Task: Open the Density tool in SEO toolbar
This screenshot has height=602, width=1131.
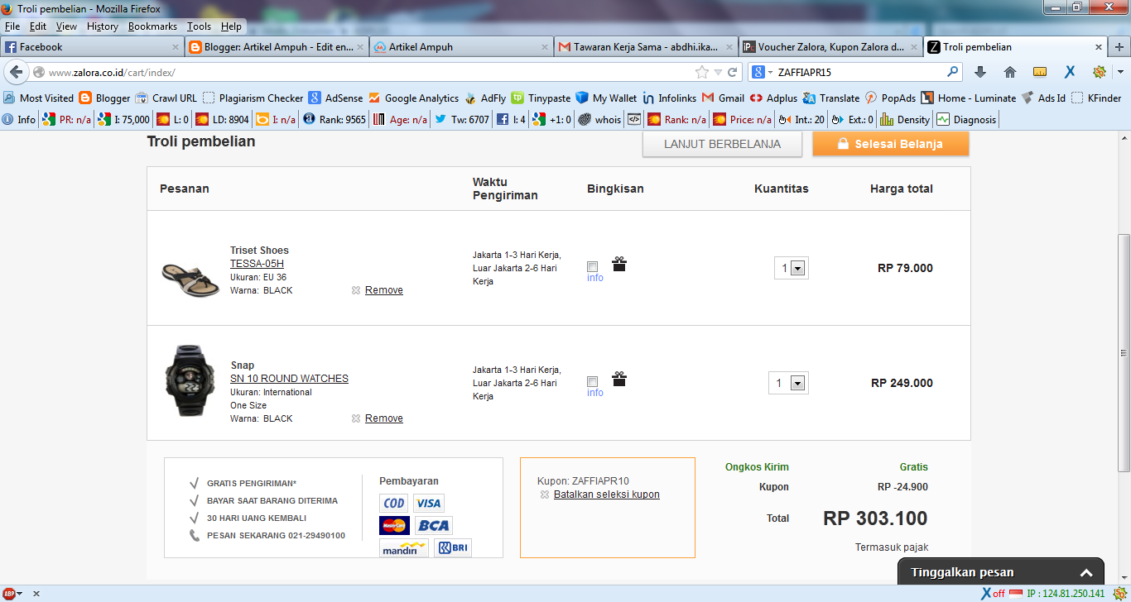Action: point(905,119)
